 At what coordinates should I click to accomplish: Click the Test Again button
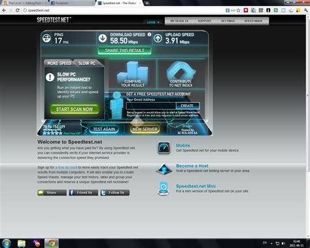click(104, 130)
